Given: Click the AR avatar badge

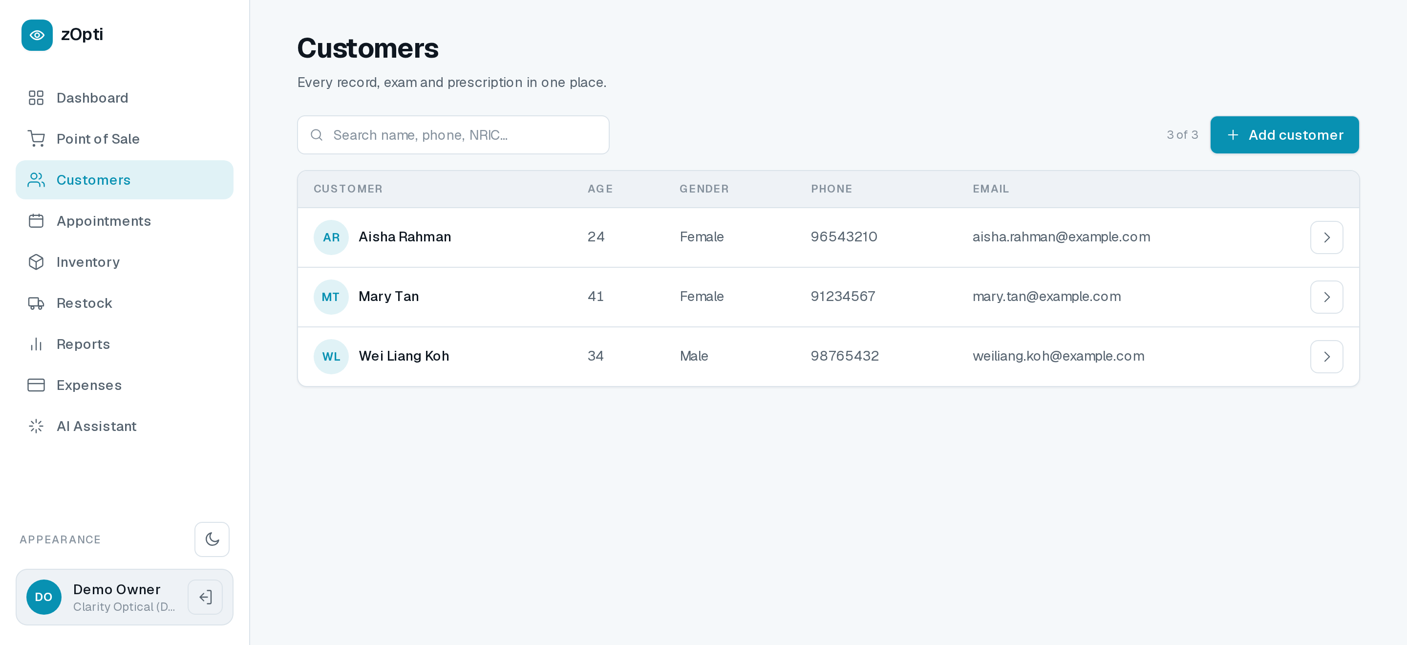Looking at the screenshot, I should coord(331,237).
